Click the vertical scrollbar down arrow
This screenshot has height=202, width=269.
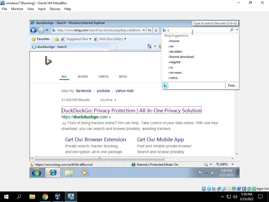pos(237,154)
